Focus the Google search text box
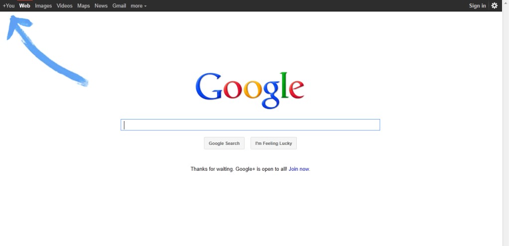Image resolution: width=510 pixels, height=246 pixels. pos(250,125)
